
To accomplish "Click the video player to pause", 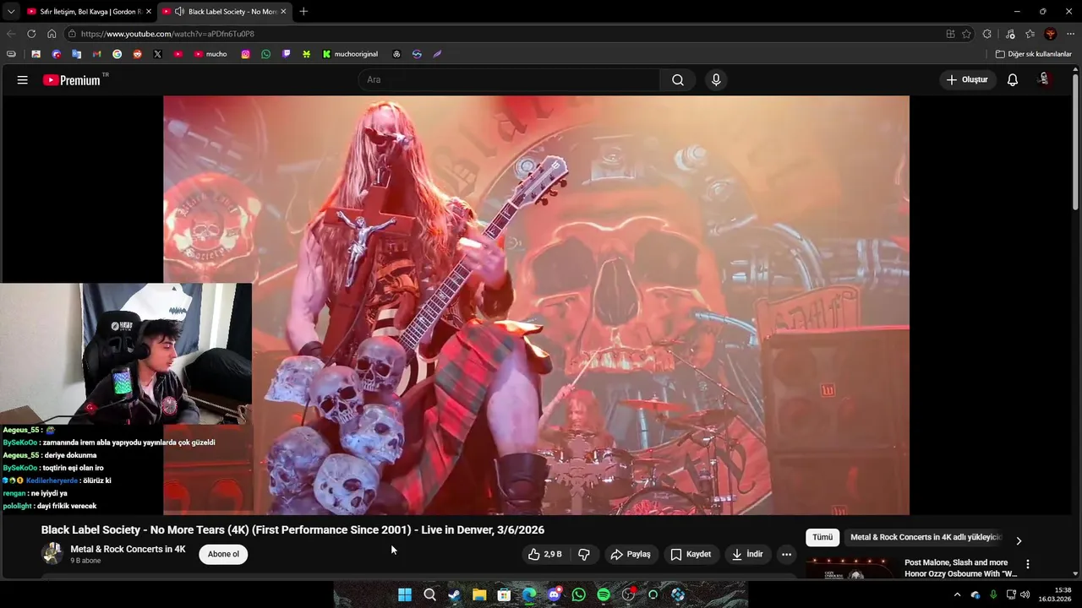I will 536,305.
